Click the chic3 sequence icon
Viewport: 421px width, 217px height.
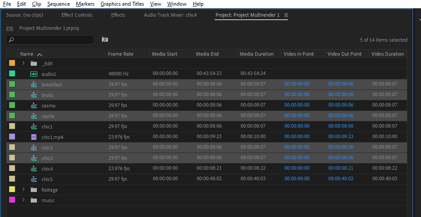(x=34, y=158)
